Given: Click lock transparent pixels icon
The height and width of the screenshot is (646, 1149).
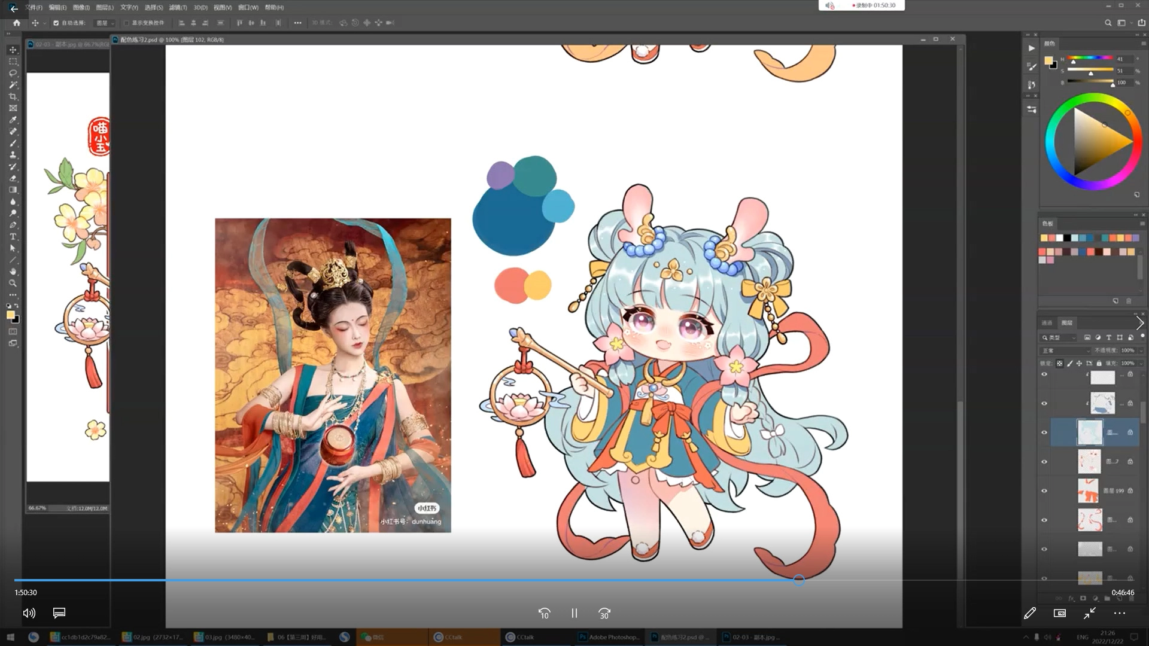Looking at the screenshot, I should point(1060,363).
